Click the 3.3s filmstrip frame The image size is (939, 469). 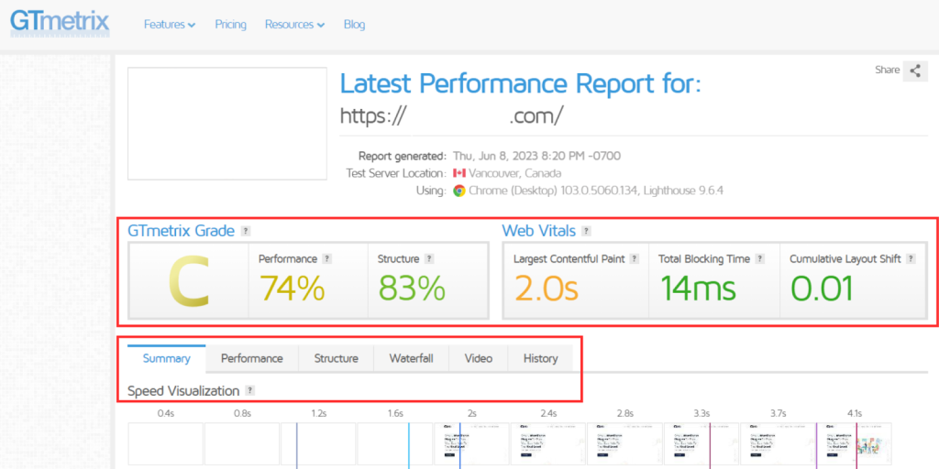[x=701, y=444]
